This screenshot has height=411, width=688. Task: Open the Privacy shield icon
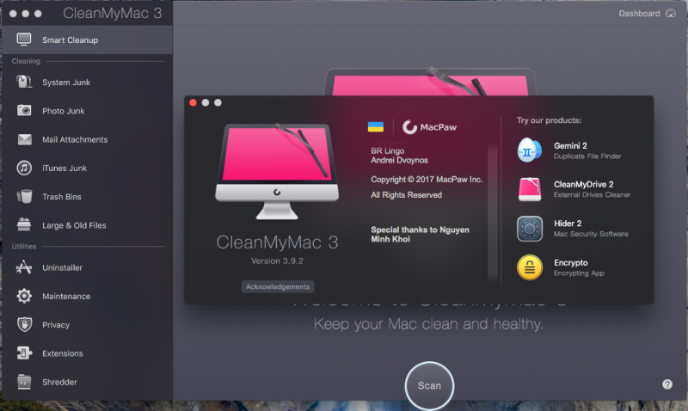pos(24,325)
